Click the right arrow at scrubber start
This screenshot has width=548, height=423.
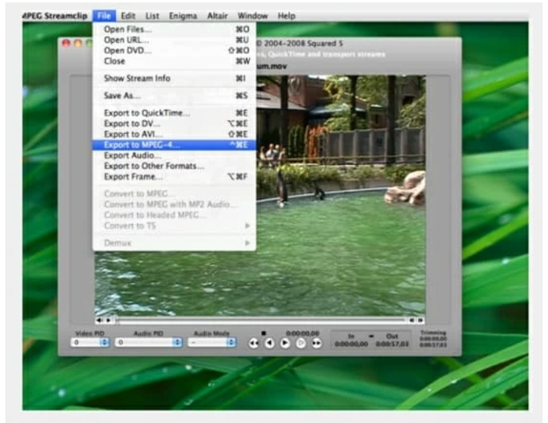pyautogui.click(x=108, y=320)
